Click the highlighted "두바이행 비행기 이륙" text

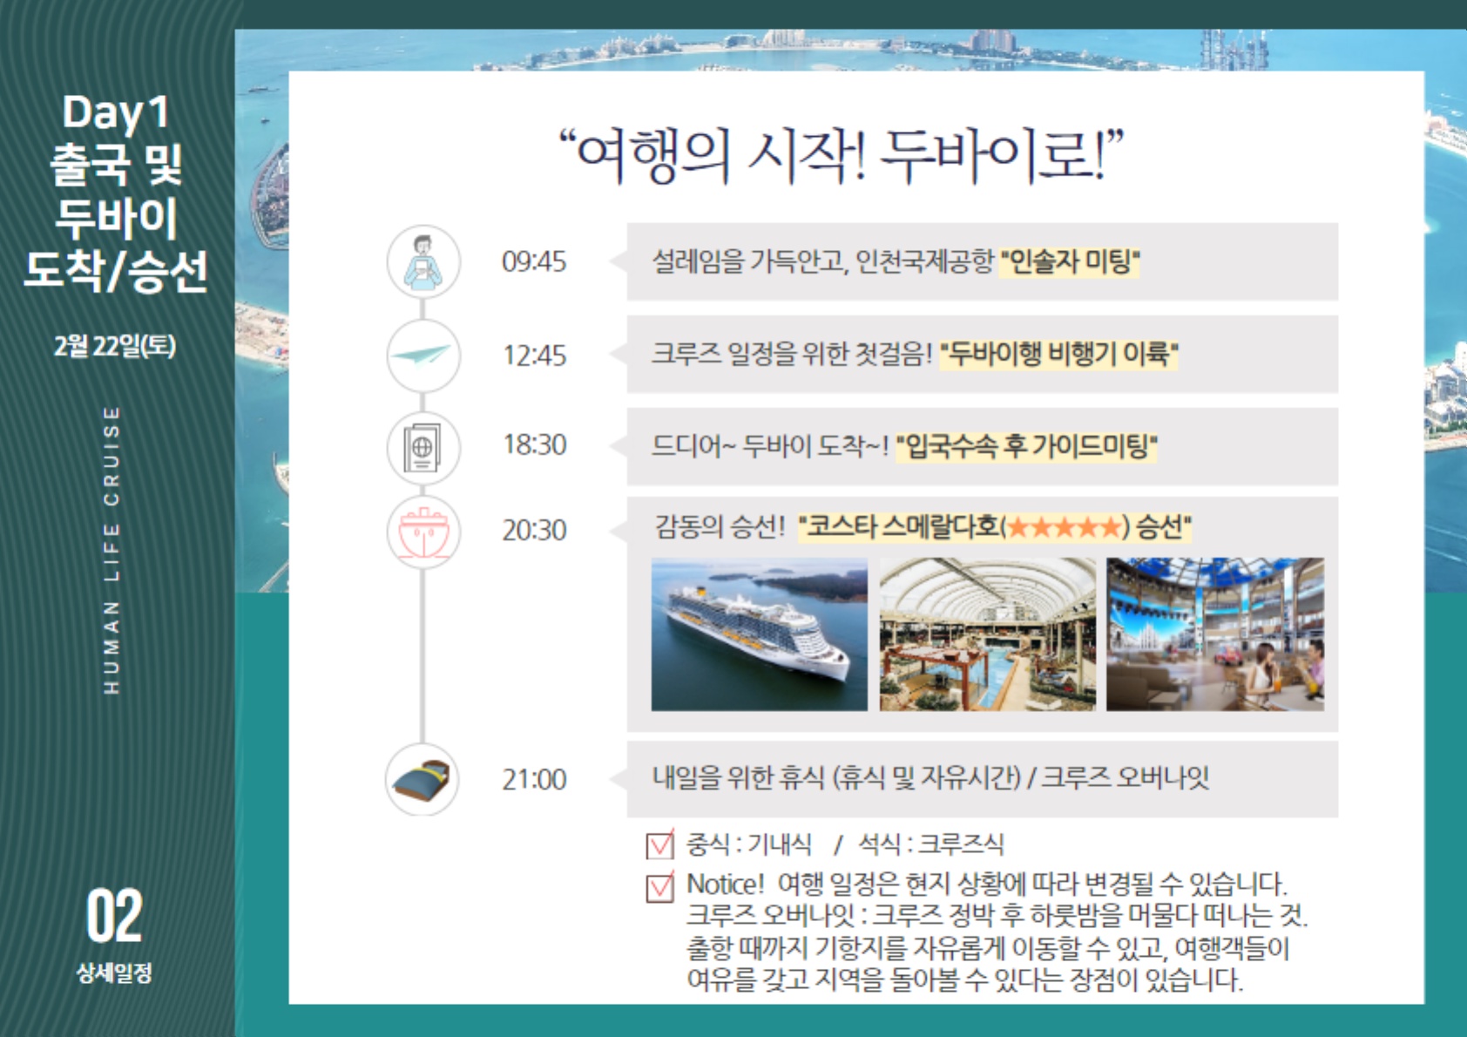point(1058,354)
